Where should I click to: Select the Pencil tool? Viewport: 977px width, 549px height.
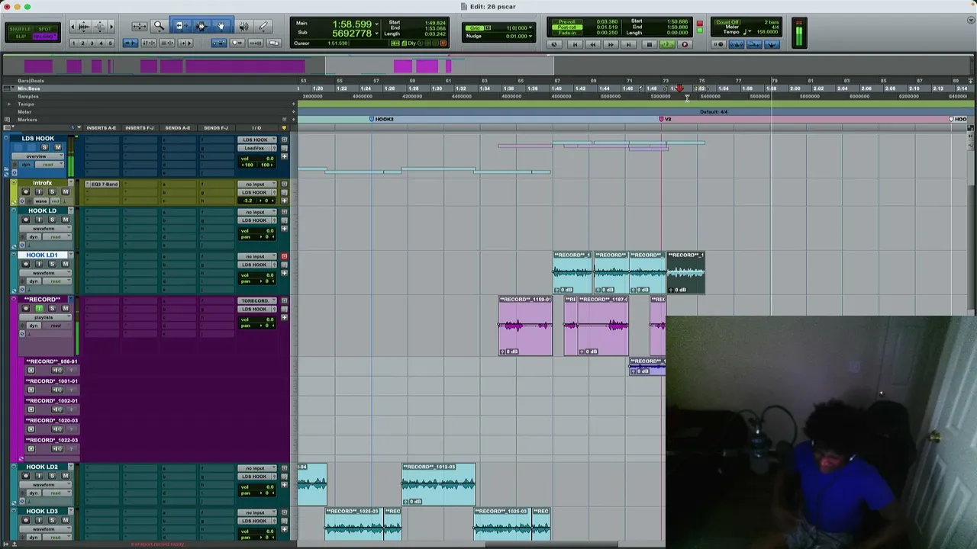click(x=263, y=27)
